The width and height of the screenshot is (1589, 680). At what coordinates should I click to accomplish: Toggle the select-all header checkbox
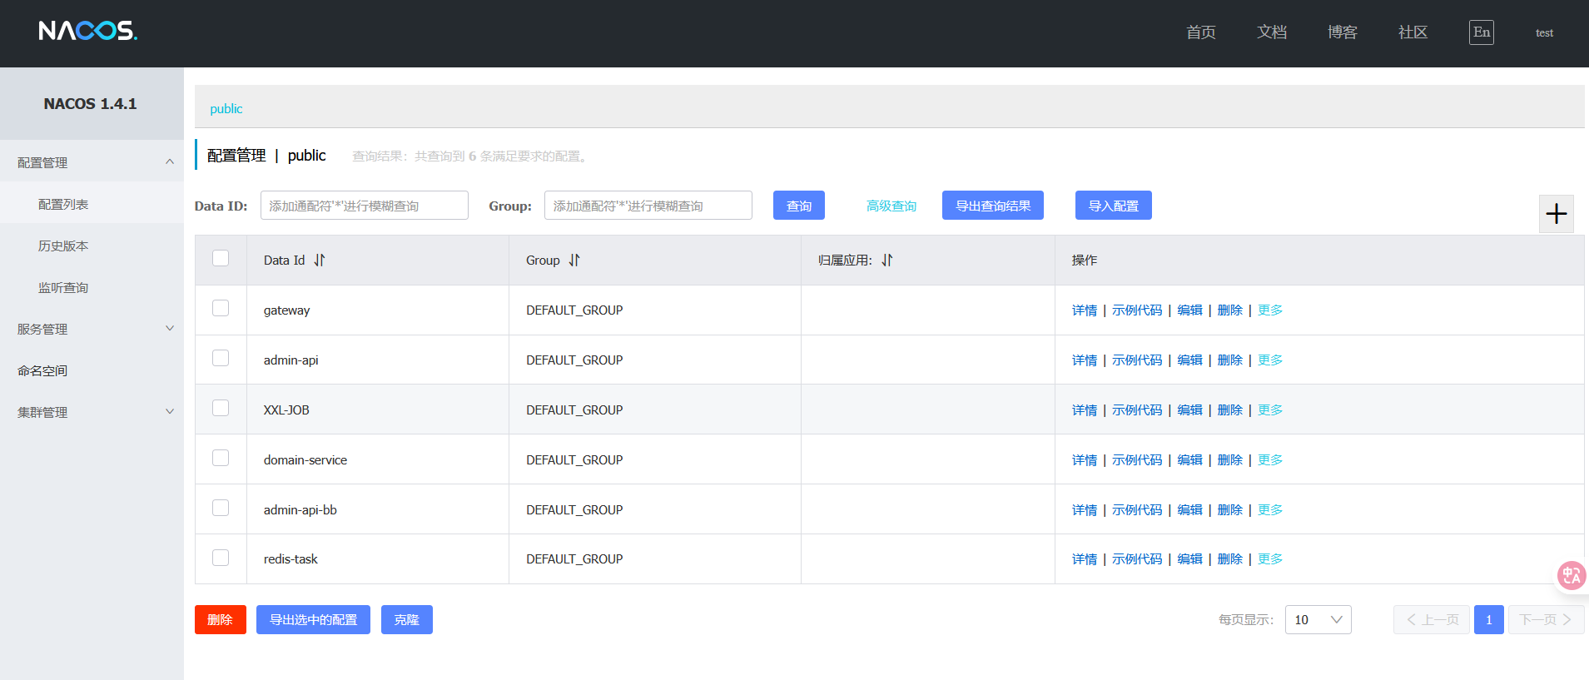click(x=221, y=259)
